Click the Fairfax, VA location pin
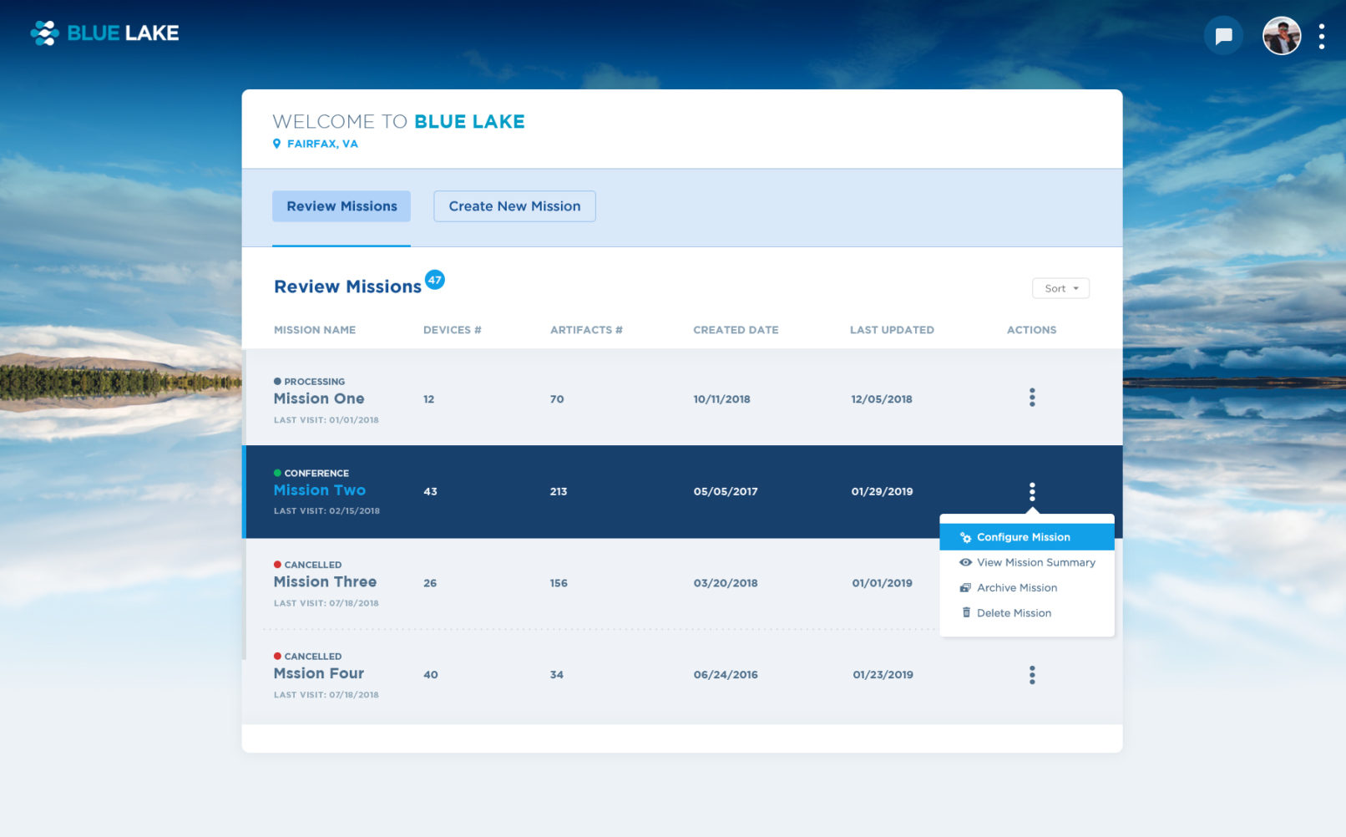 tap(277, 144)
